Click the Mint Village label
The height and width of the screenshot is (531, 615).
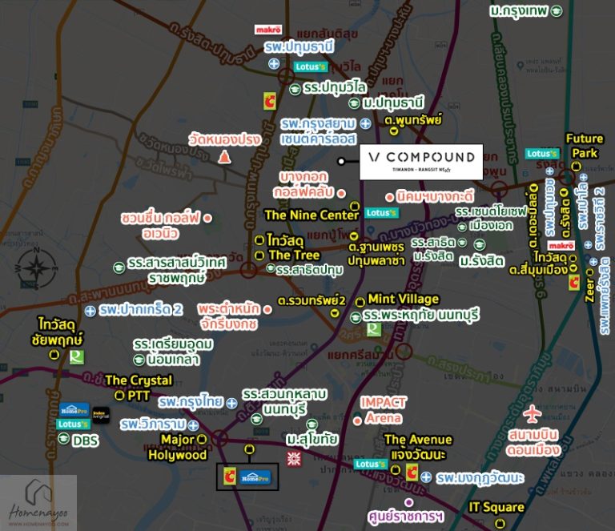(x=404, y=300)
